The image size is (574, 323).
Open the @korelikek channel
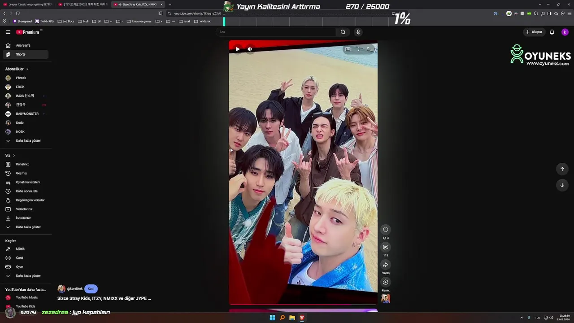(x=74, y=289)
